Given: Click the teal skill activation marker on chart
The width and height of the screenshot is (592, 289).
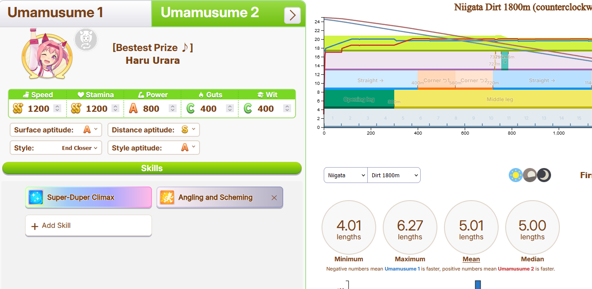Looking at the screenshot, I should point(504,61).
